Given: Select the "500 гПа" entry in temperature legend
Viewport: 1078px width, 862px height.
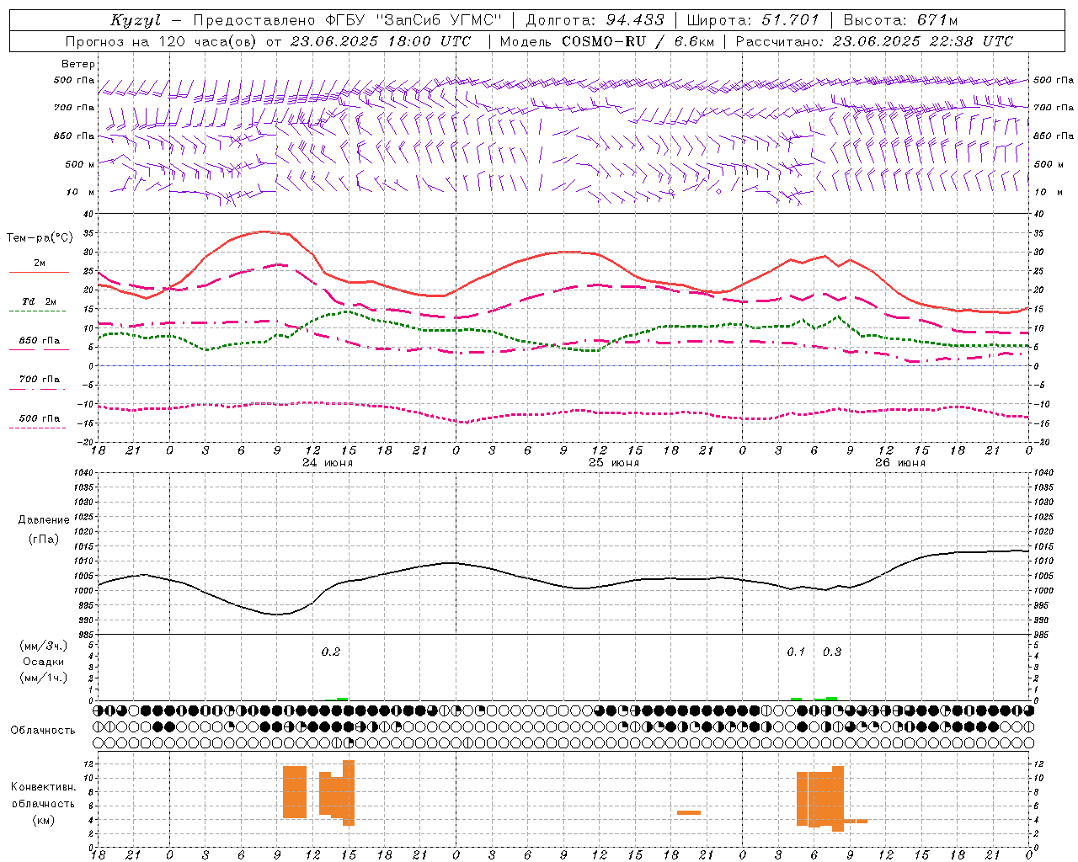Looking at the screenshot, I should 40,418.
